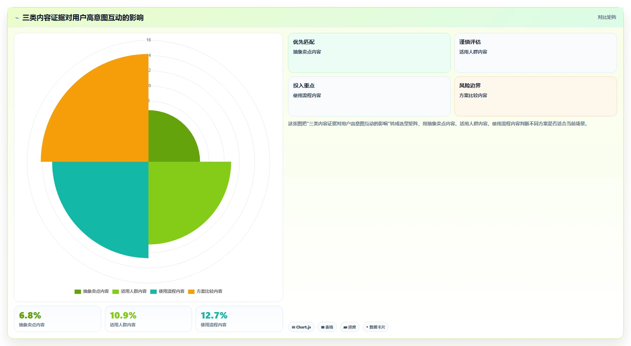
Task: Click the Chart.js tag chip
Action: 301,327
